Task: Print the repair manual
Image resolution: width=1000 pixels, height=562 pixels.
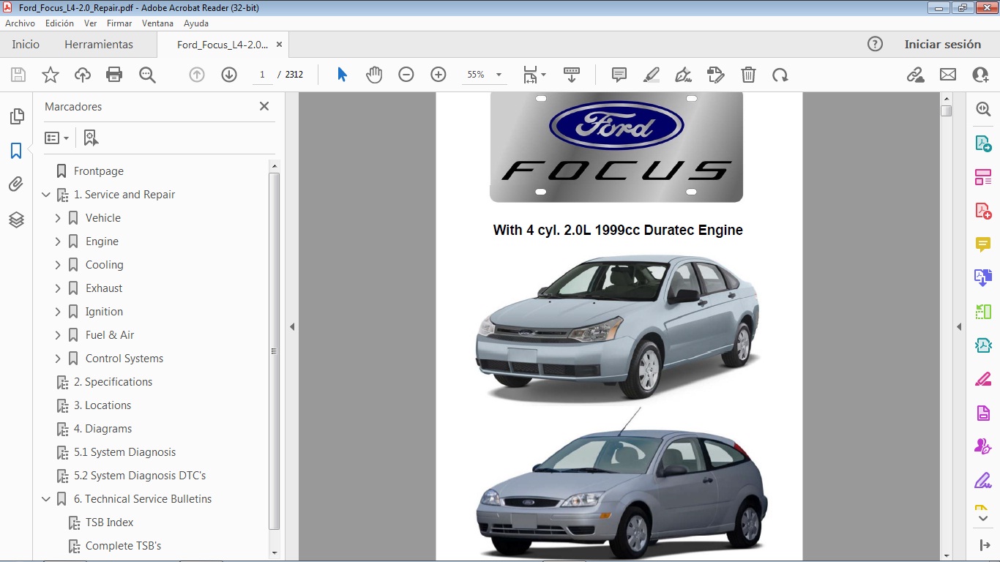Action: 114,74
